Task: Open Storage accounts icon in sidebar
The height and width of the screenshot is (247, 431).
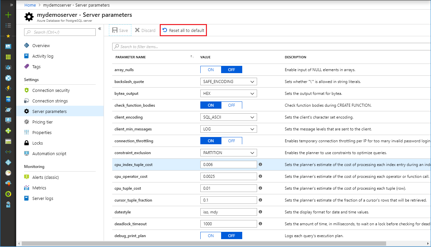Action: pos(8,141)
